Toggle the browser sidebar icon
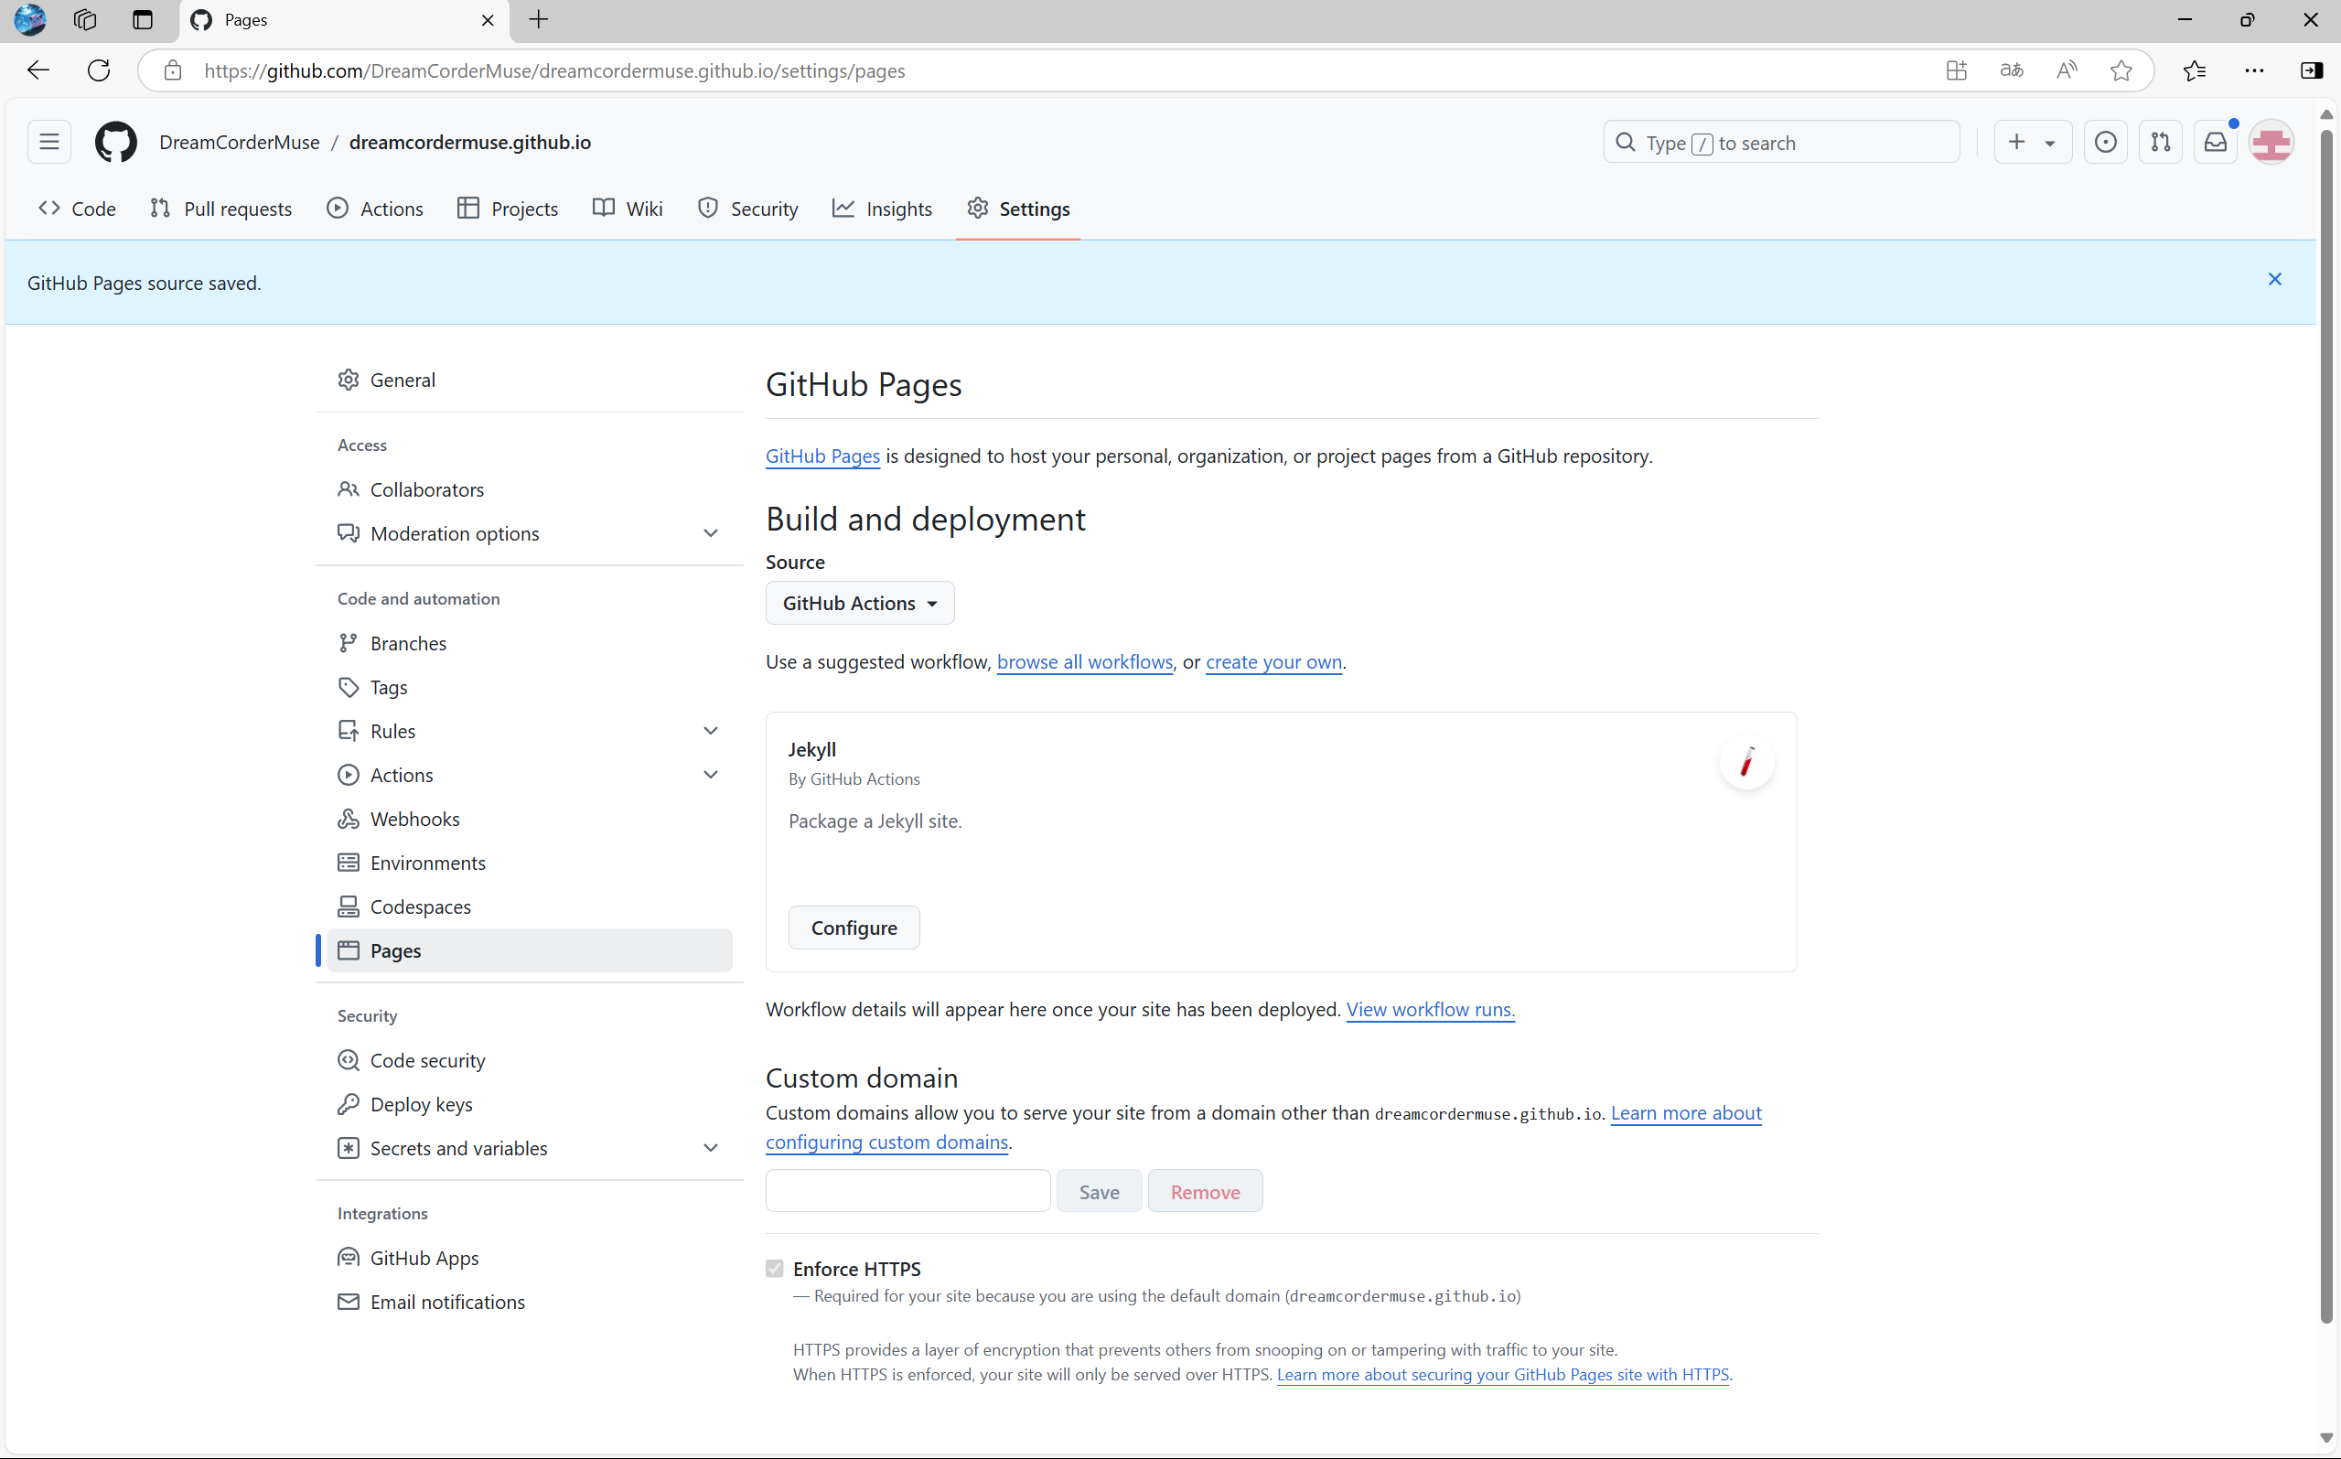This screenshot has width=2341, height=1459. (2312, 70)
